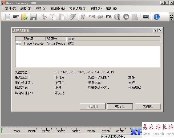
Task: Click the disc type value CD-R/RW text
Action: click(x=84, y=72)
